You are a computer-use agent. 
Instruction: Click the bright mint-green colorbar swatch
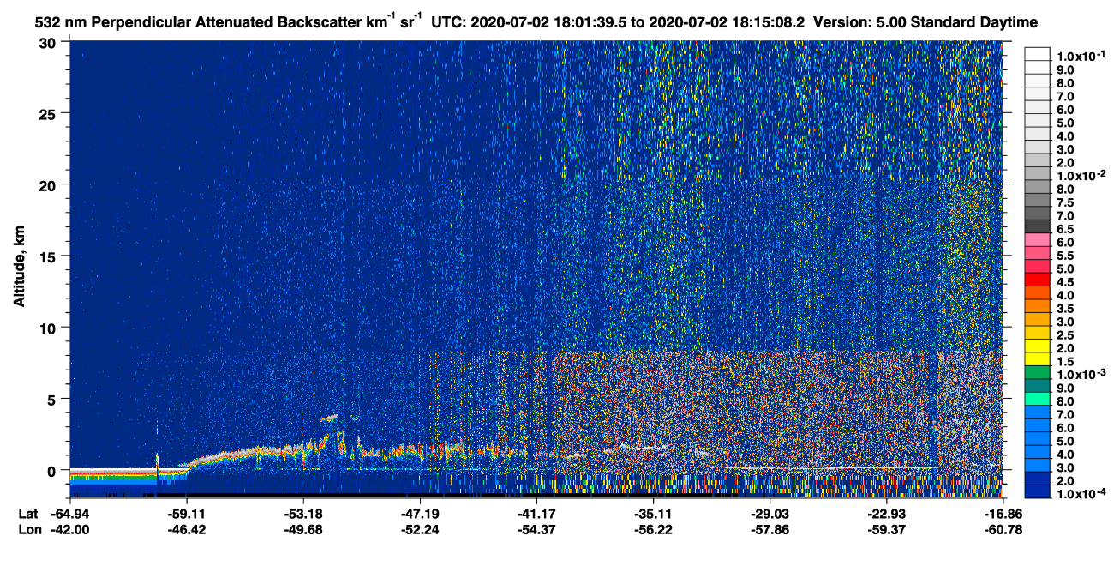(x=1037, y=397)
